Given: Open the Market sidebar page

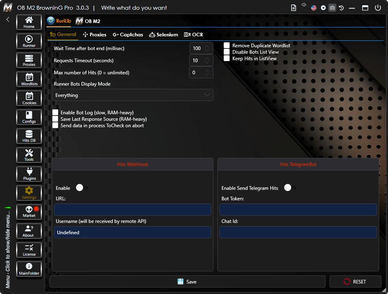Looking at the screenshot, I should pyautogui.click(x=29, y=212).
